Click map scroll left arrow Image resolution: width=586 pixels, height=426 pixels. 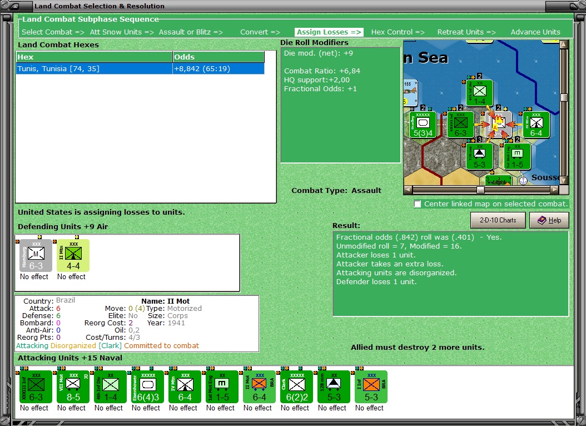(x=408, y=190)
